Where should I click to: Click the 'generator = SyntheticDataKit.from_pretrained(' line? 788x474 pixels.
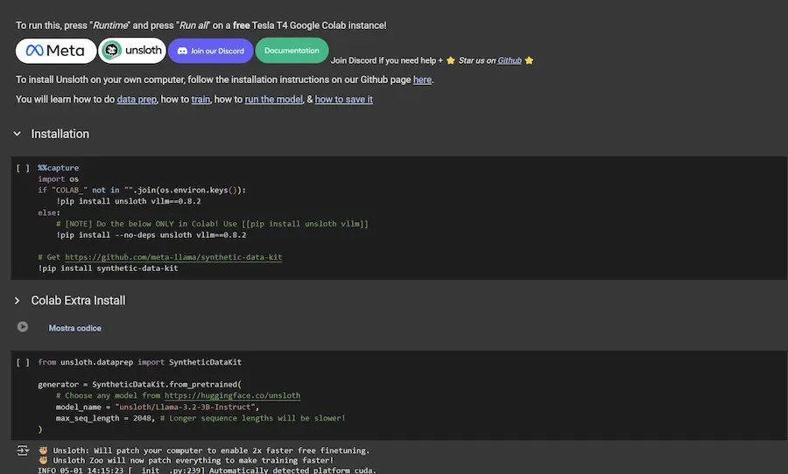pos(140,384)
